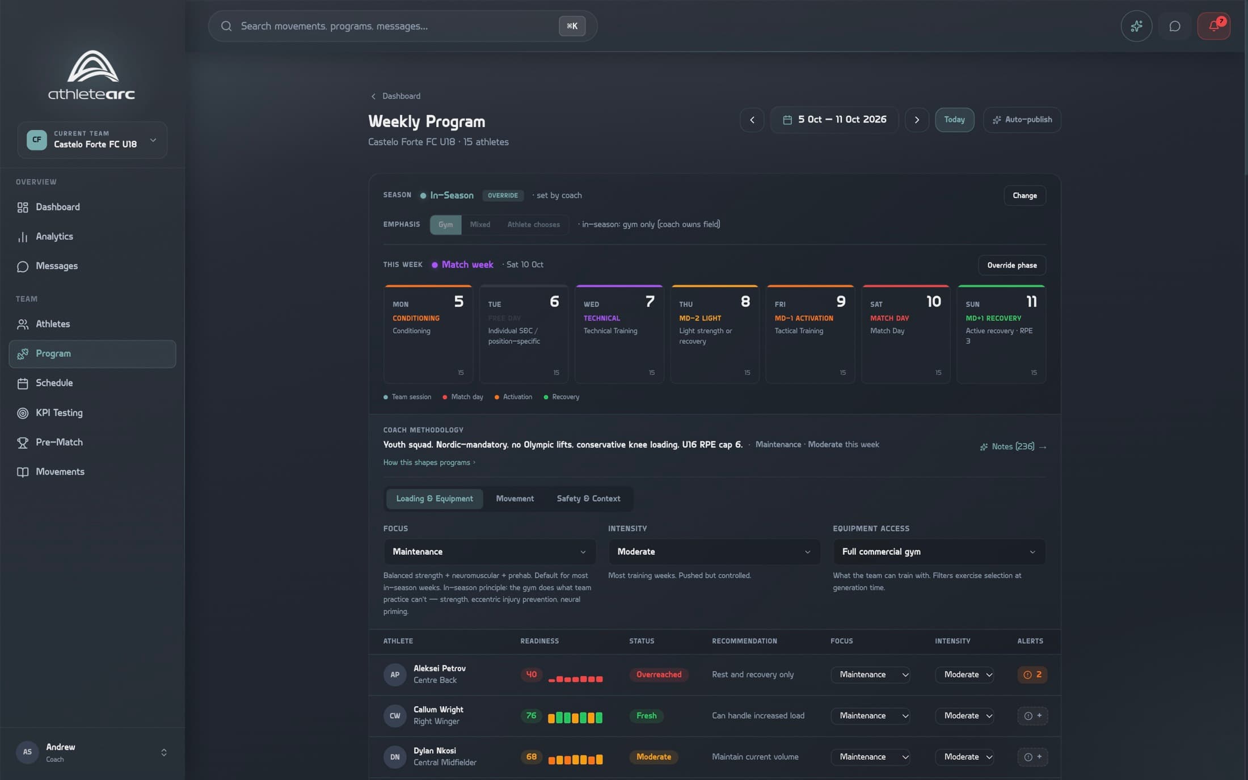This screenshot has width=1248, height=780.
Task: Click the Dashboard grid icon in sidebar
Action: coord(23,207)
